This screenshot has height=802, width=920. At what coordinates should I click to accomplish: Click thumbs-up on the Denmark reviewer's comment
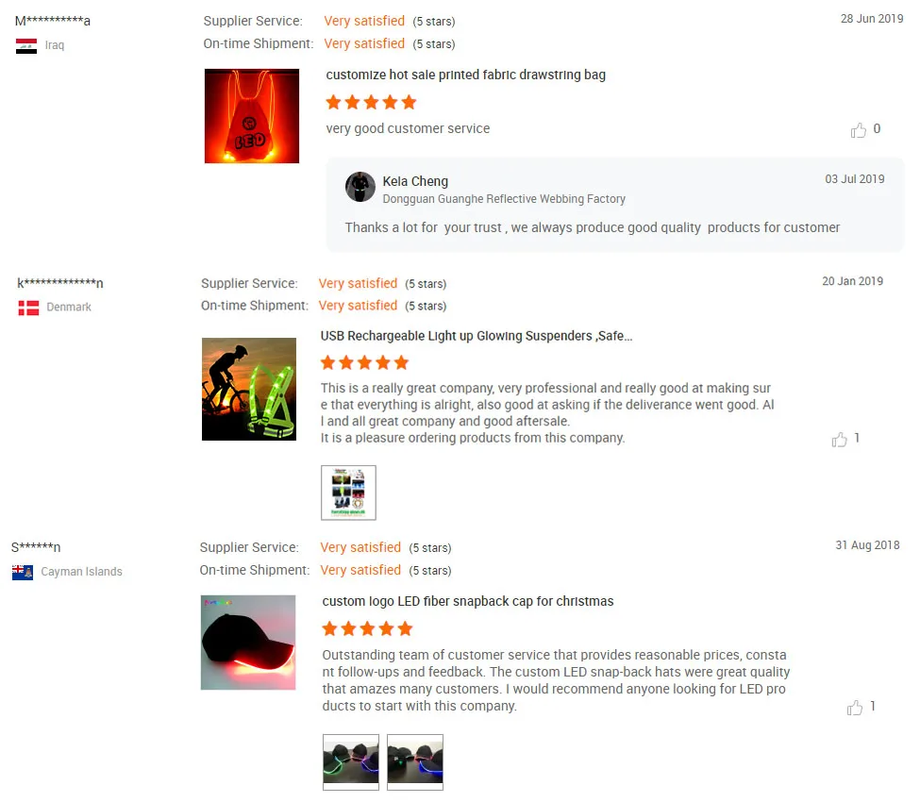pyautogui.click(x=839, y=439)
